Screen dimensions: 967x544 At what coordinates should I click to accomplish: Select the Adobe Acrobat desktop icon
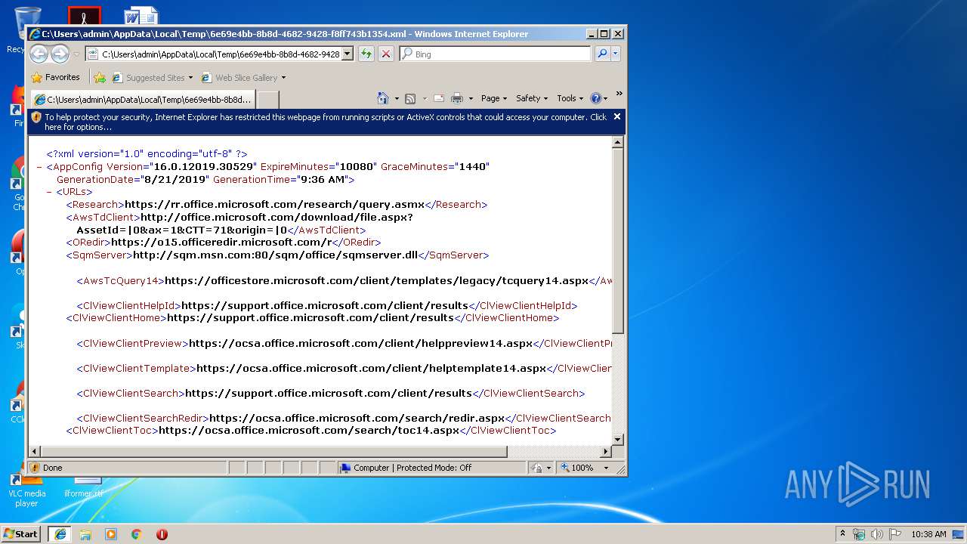(84, 15)
